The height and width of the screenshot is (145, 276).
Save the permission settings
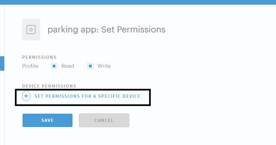point(47,120)
